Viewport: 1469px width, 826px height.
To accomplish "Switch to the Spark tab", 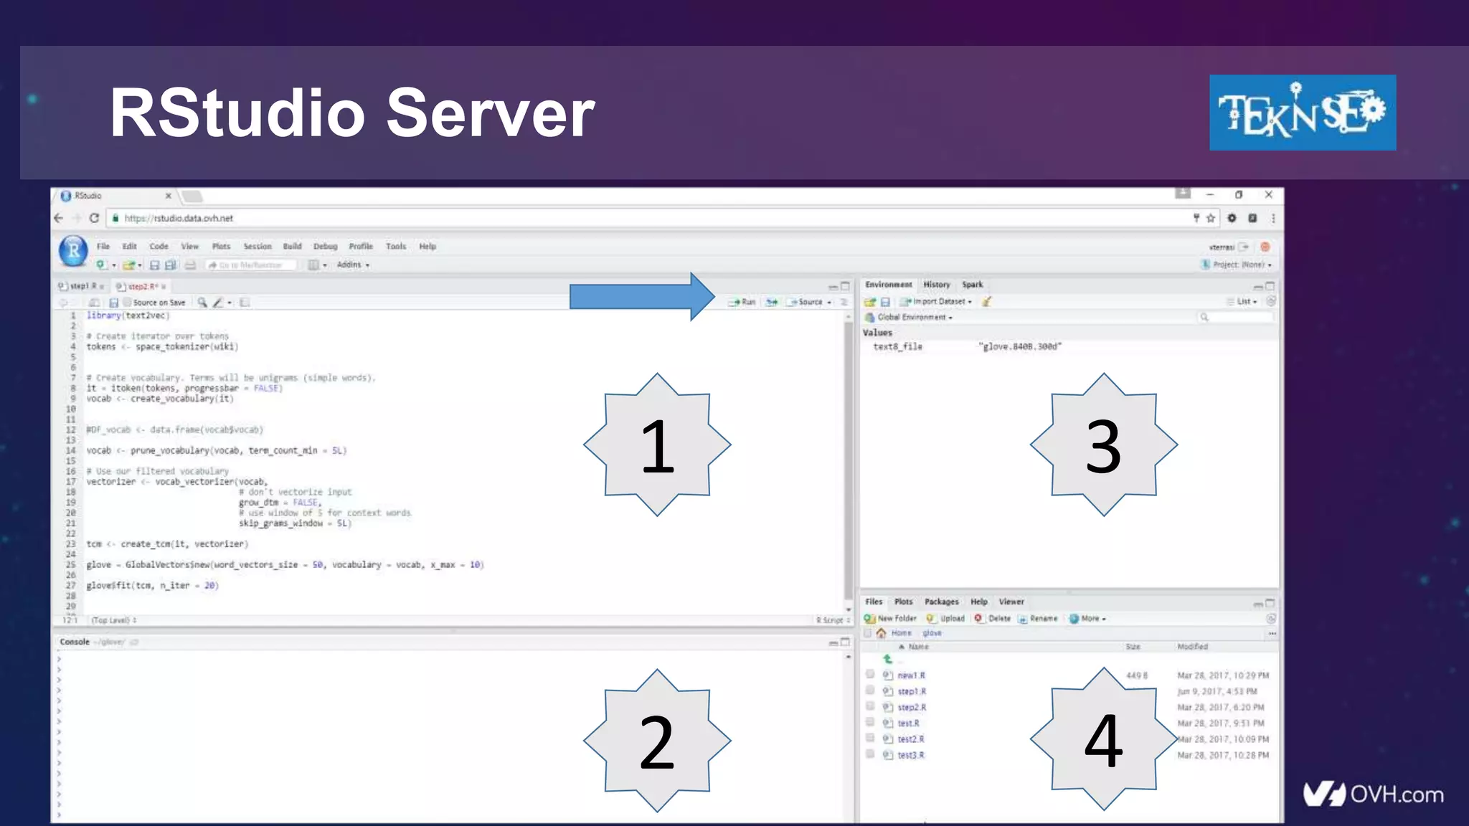I will click(973, 284).
